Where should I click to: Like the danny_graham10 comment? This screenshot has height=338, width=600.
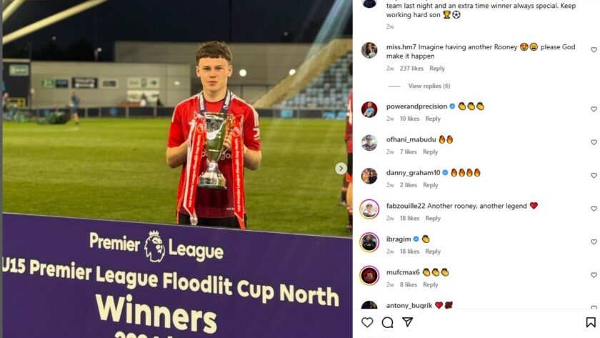point(594,175)
